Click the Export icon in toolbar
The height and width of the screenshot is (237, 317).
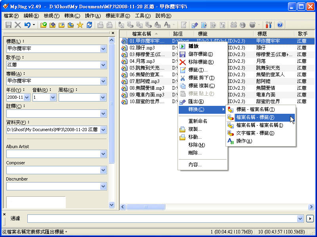pyautogui.click(x=195, y=25)
